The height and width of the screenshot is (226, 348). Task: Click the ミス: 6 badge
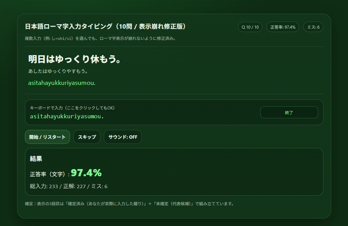[x=313, y=27]
